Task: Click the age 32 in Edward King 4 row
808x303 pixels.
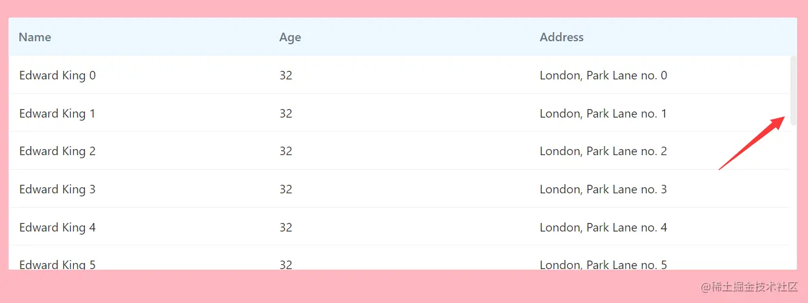Action: 286,227
